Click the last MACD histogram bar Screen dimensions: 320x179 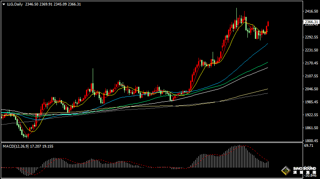tap(268, 164)
